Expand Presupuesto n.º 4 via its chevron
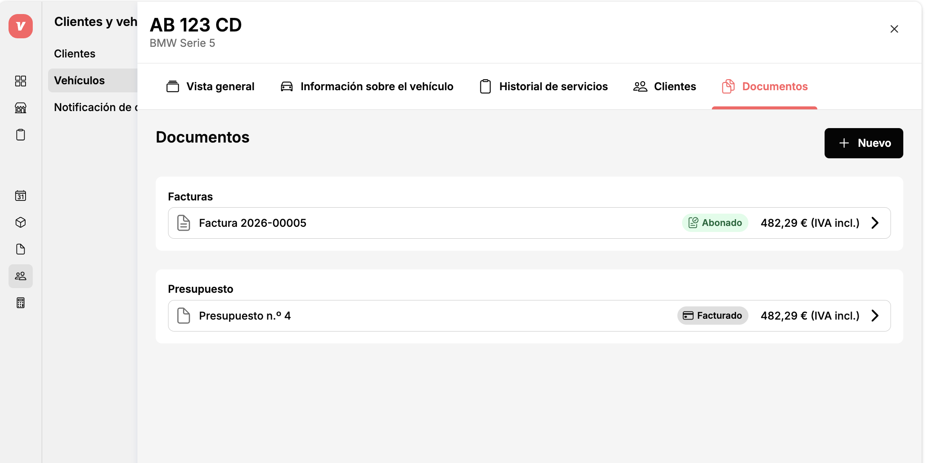Viewport: 925px width, 463px height. [x=875, y=316]
